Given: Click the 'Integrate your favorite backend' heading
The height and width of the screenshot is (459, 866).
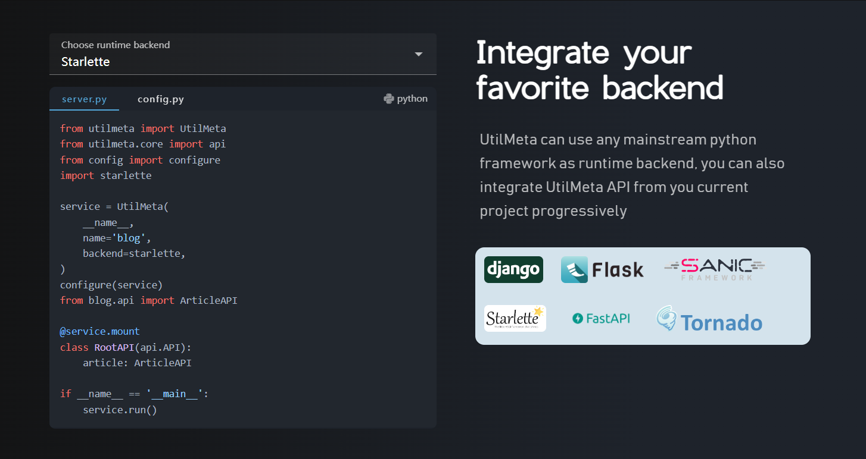Looking at the screenshot, I should (x=600, y=71).
